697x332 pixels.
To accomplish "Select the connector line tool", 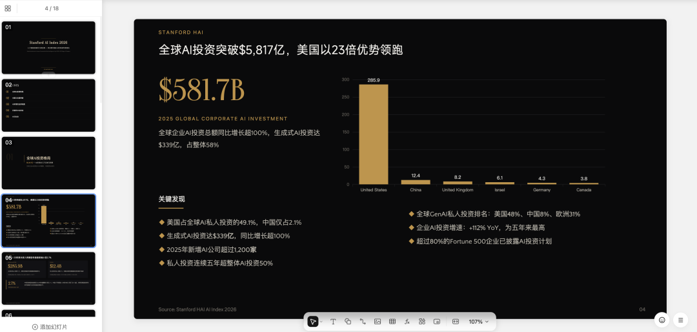I will (x=363, y=322).
